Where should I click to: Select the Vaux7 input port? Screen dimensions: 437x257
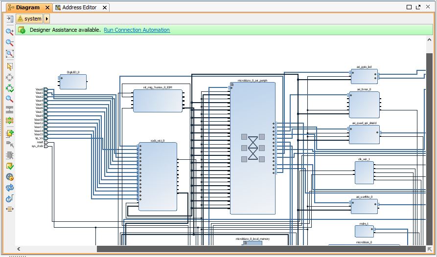click(46, 112)
